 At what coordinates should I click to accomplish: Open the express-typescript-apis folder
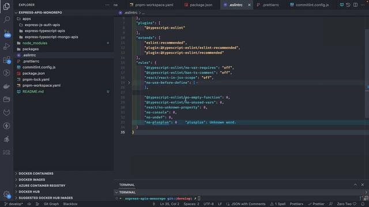[x=45, y=30]
